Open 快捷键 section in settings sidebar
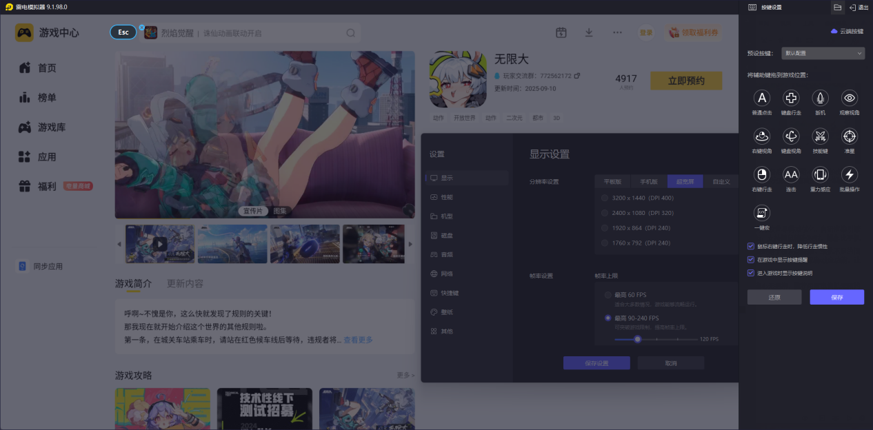The width and height of the screenshot is (873, 430). [x=467, y=293]
